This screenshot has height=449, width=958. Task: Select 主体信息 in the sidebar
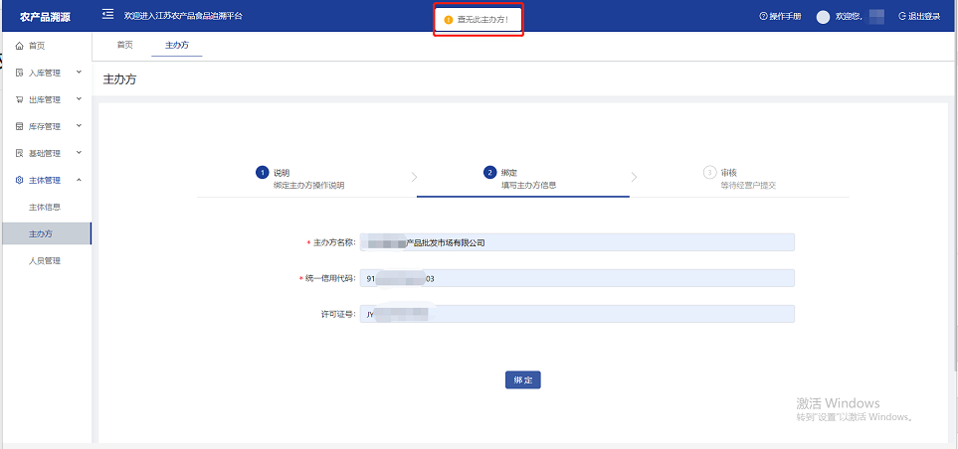(44, 207)
